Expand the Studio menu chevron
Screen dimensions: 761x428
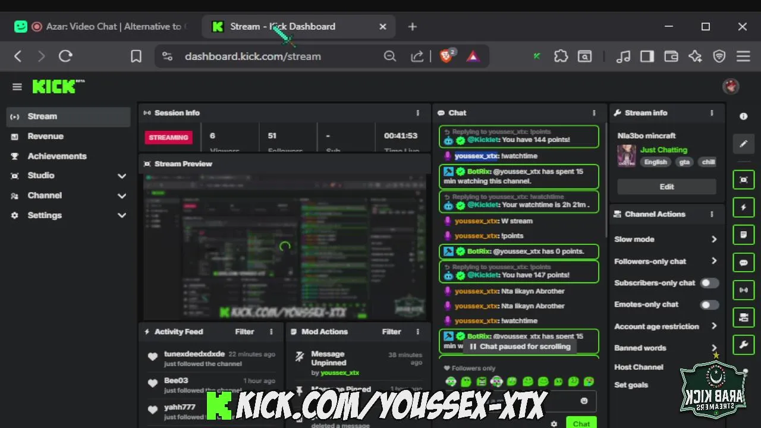[122, 176]
